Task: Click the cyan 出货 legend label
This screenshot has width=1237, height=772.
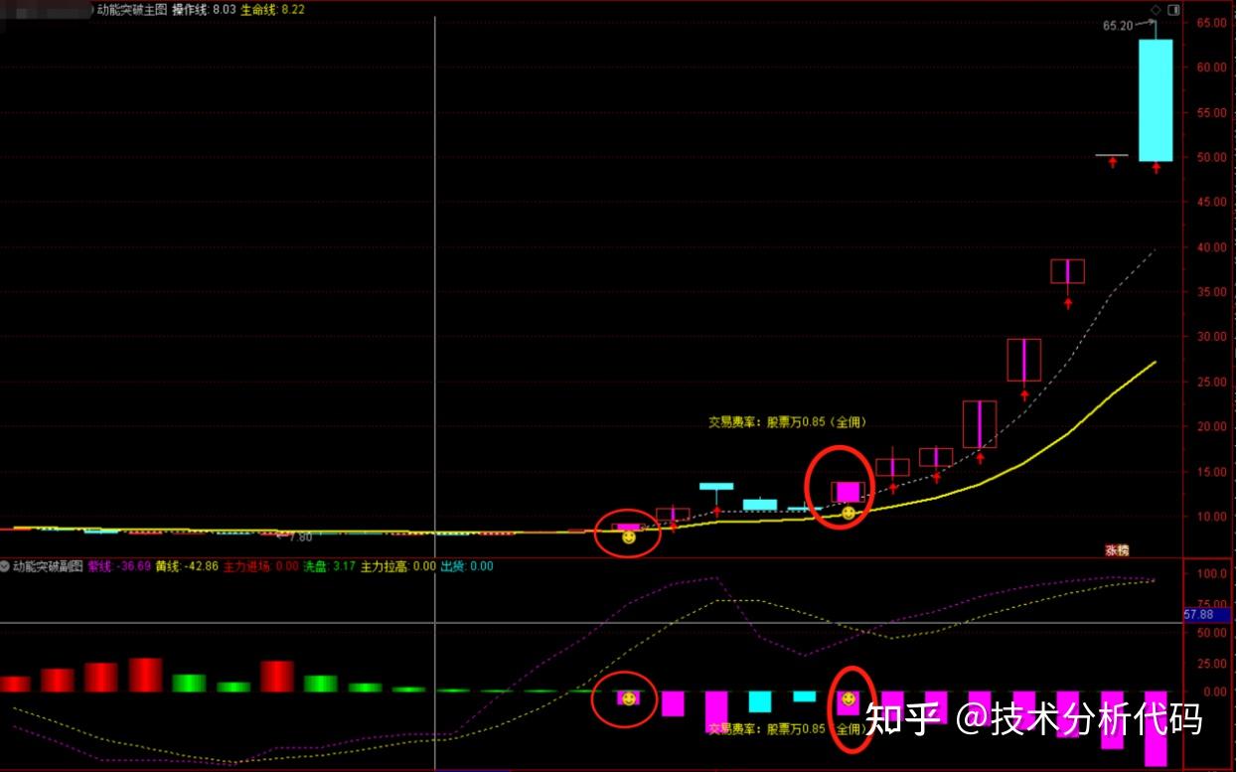Action: click(x=453, y=566)
